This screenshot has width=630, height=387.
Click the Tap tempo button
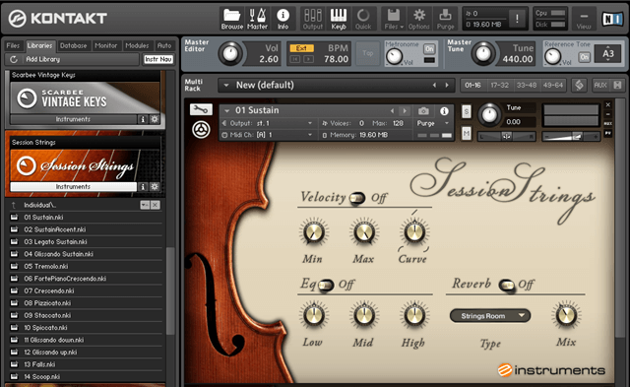(x=367, y=53)
